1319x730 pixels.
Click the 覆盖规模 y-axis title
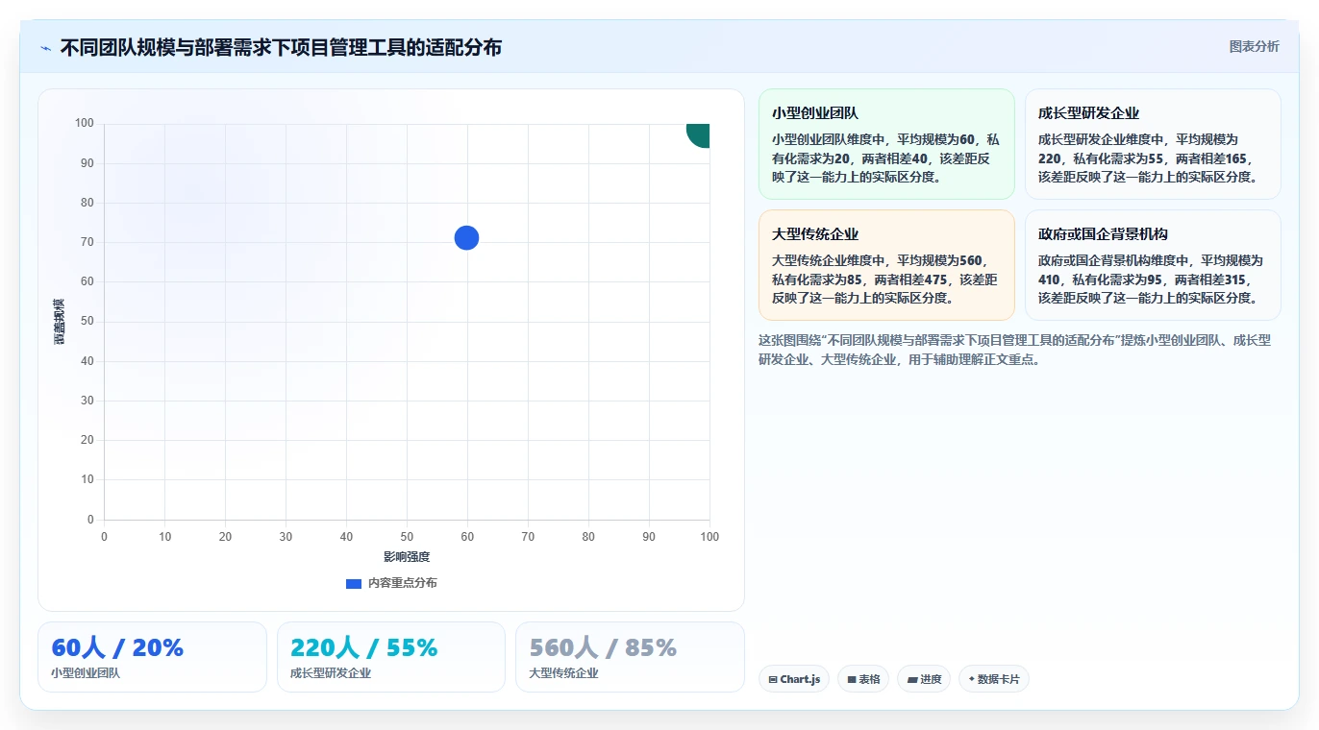(60, 322)
